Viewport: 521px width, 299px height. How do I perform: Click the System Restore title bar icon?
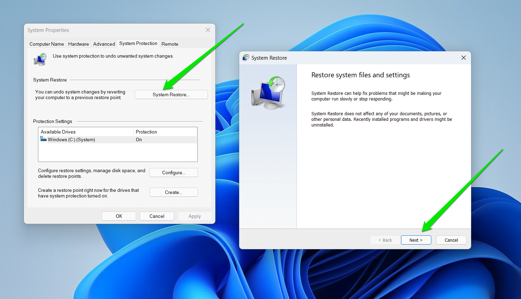(246, 58)
